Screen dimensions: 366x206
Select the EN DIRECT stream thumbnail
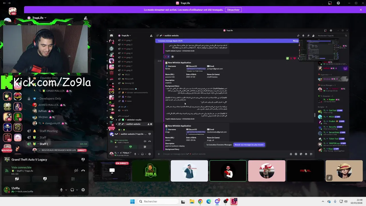112,171
